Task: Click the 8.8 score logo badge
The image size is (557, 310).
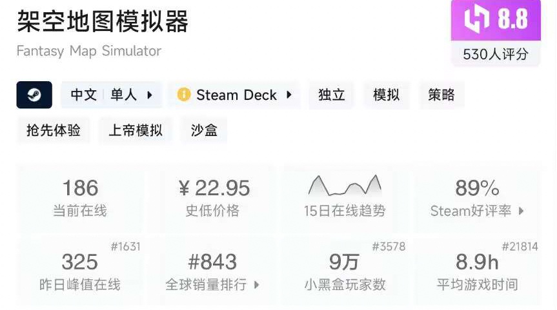Action: click(x=496, y=20)
